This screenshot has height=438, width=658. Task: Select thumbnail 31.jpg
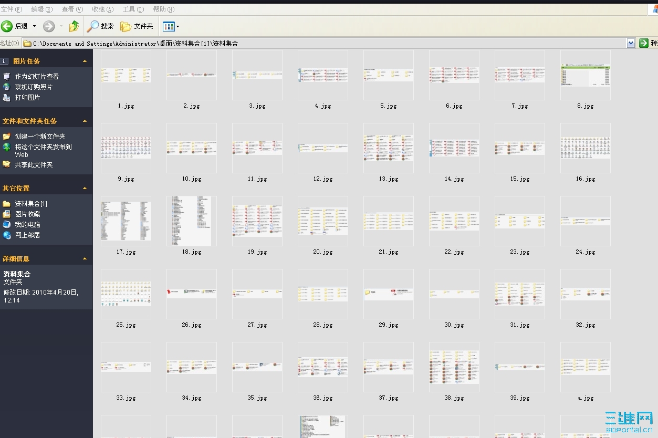pyautogui.click(x=520, y=294)
